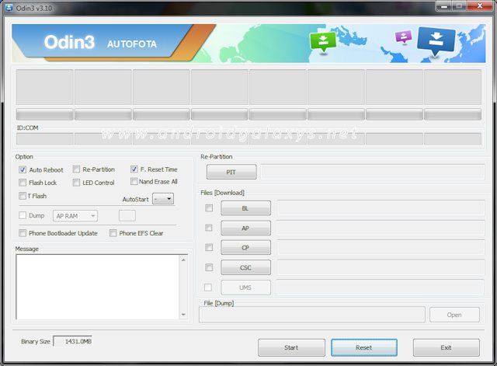Click the CP file path field
Screen dimensions: 497x366
pyautogui.click(x=380, y=248)
